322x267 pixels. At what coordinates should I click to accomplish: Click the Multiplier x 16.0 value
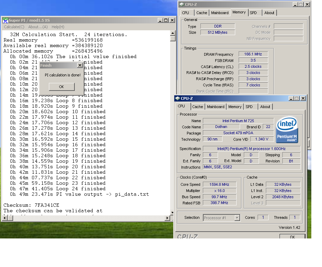pyautogui.click(x=219, y=191)
